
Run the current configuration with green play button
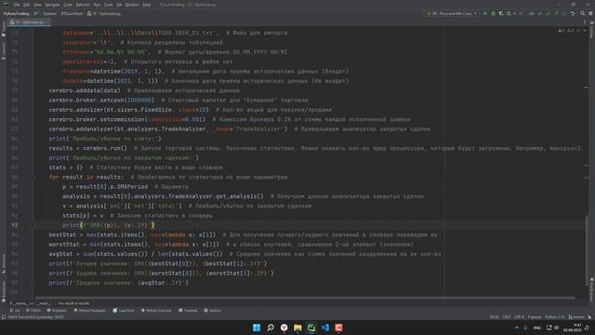(484, 13)
